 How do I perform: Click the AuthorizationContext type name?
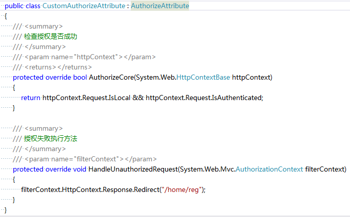coord(269,170)
